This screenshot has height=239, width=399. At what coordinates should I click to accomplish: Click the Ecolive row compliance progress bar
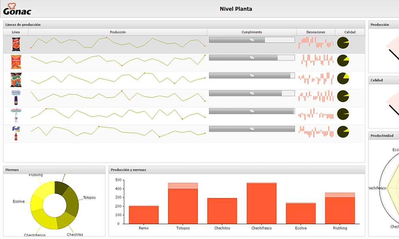pos(252,111)
